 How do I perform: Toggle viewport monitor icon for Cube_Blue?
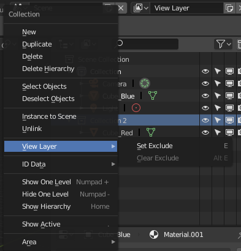click(x=229, y=96)
